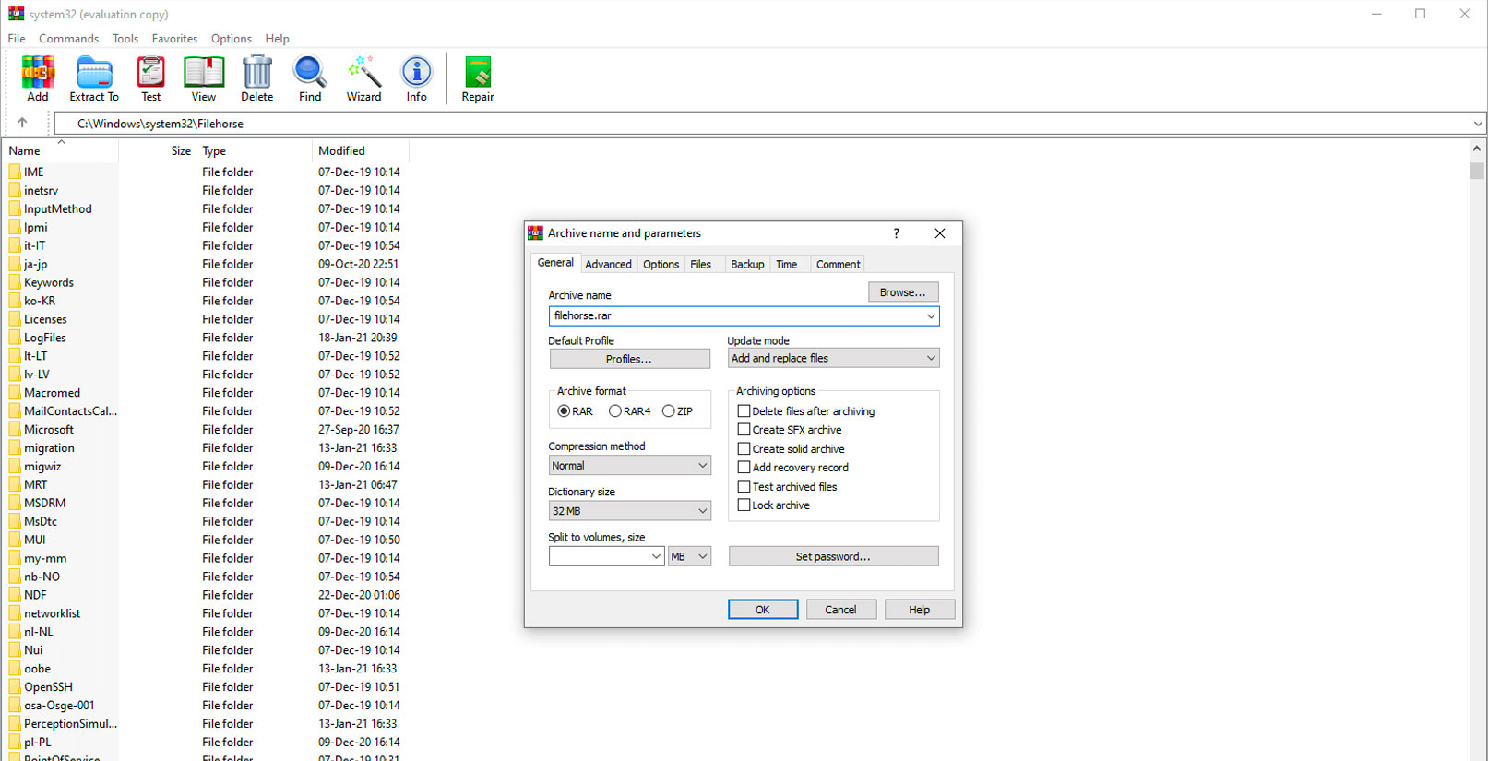Select the NDF folder icon
The image size is (1488, 761).
pyautogui.click(x=15, y=595)
